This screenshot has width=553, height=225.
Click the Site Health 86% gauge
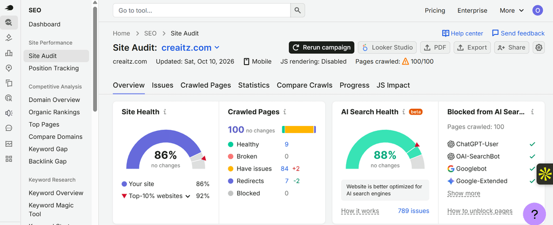(166, 150)
